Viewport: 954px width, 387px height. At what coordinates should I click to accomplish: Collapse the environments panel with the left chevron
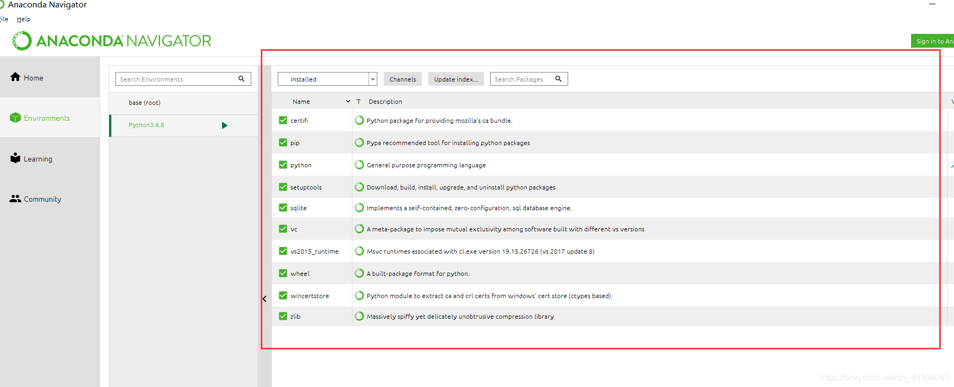(264, 299)
